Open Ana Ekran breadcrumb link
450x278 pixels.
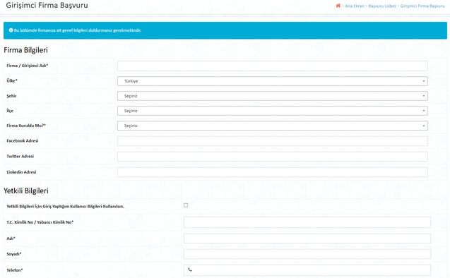pyautogui.click(x=355, y=6)
